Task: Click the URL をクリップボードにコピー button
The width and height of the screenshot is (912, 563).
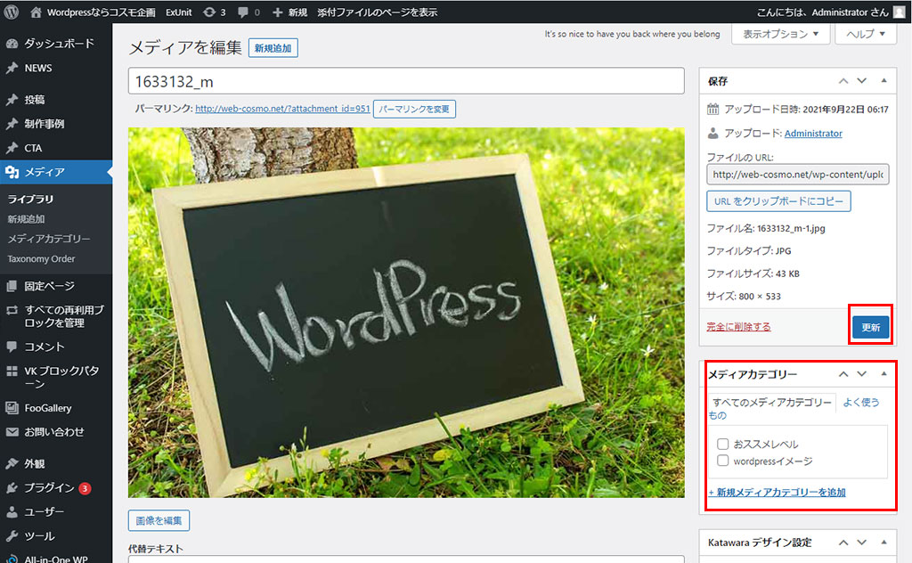Action: click(778, 201)
